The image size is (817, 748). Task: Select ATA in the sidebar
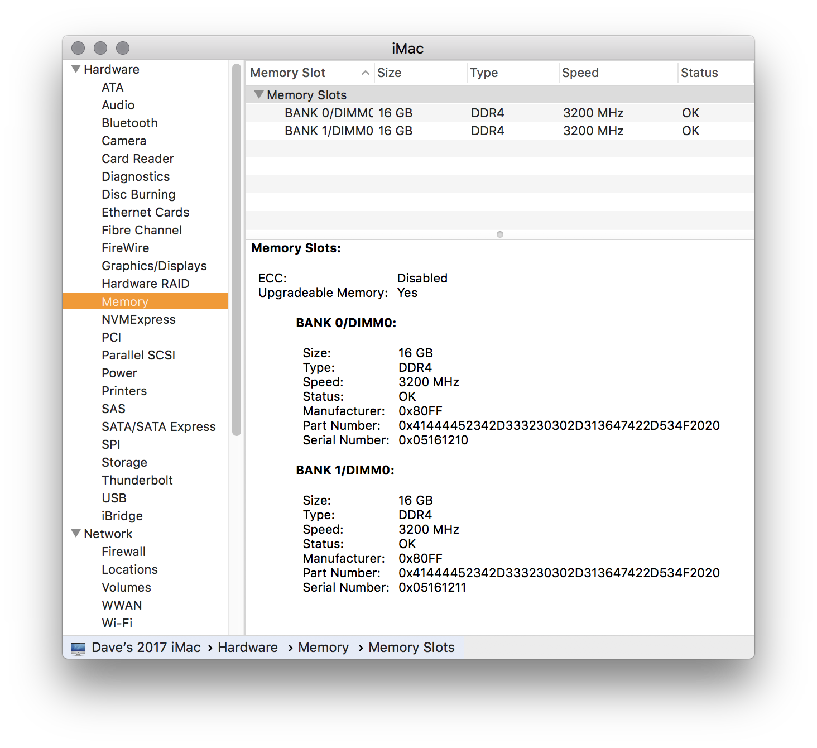point(113,87)
